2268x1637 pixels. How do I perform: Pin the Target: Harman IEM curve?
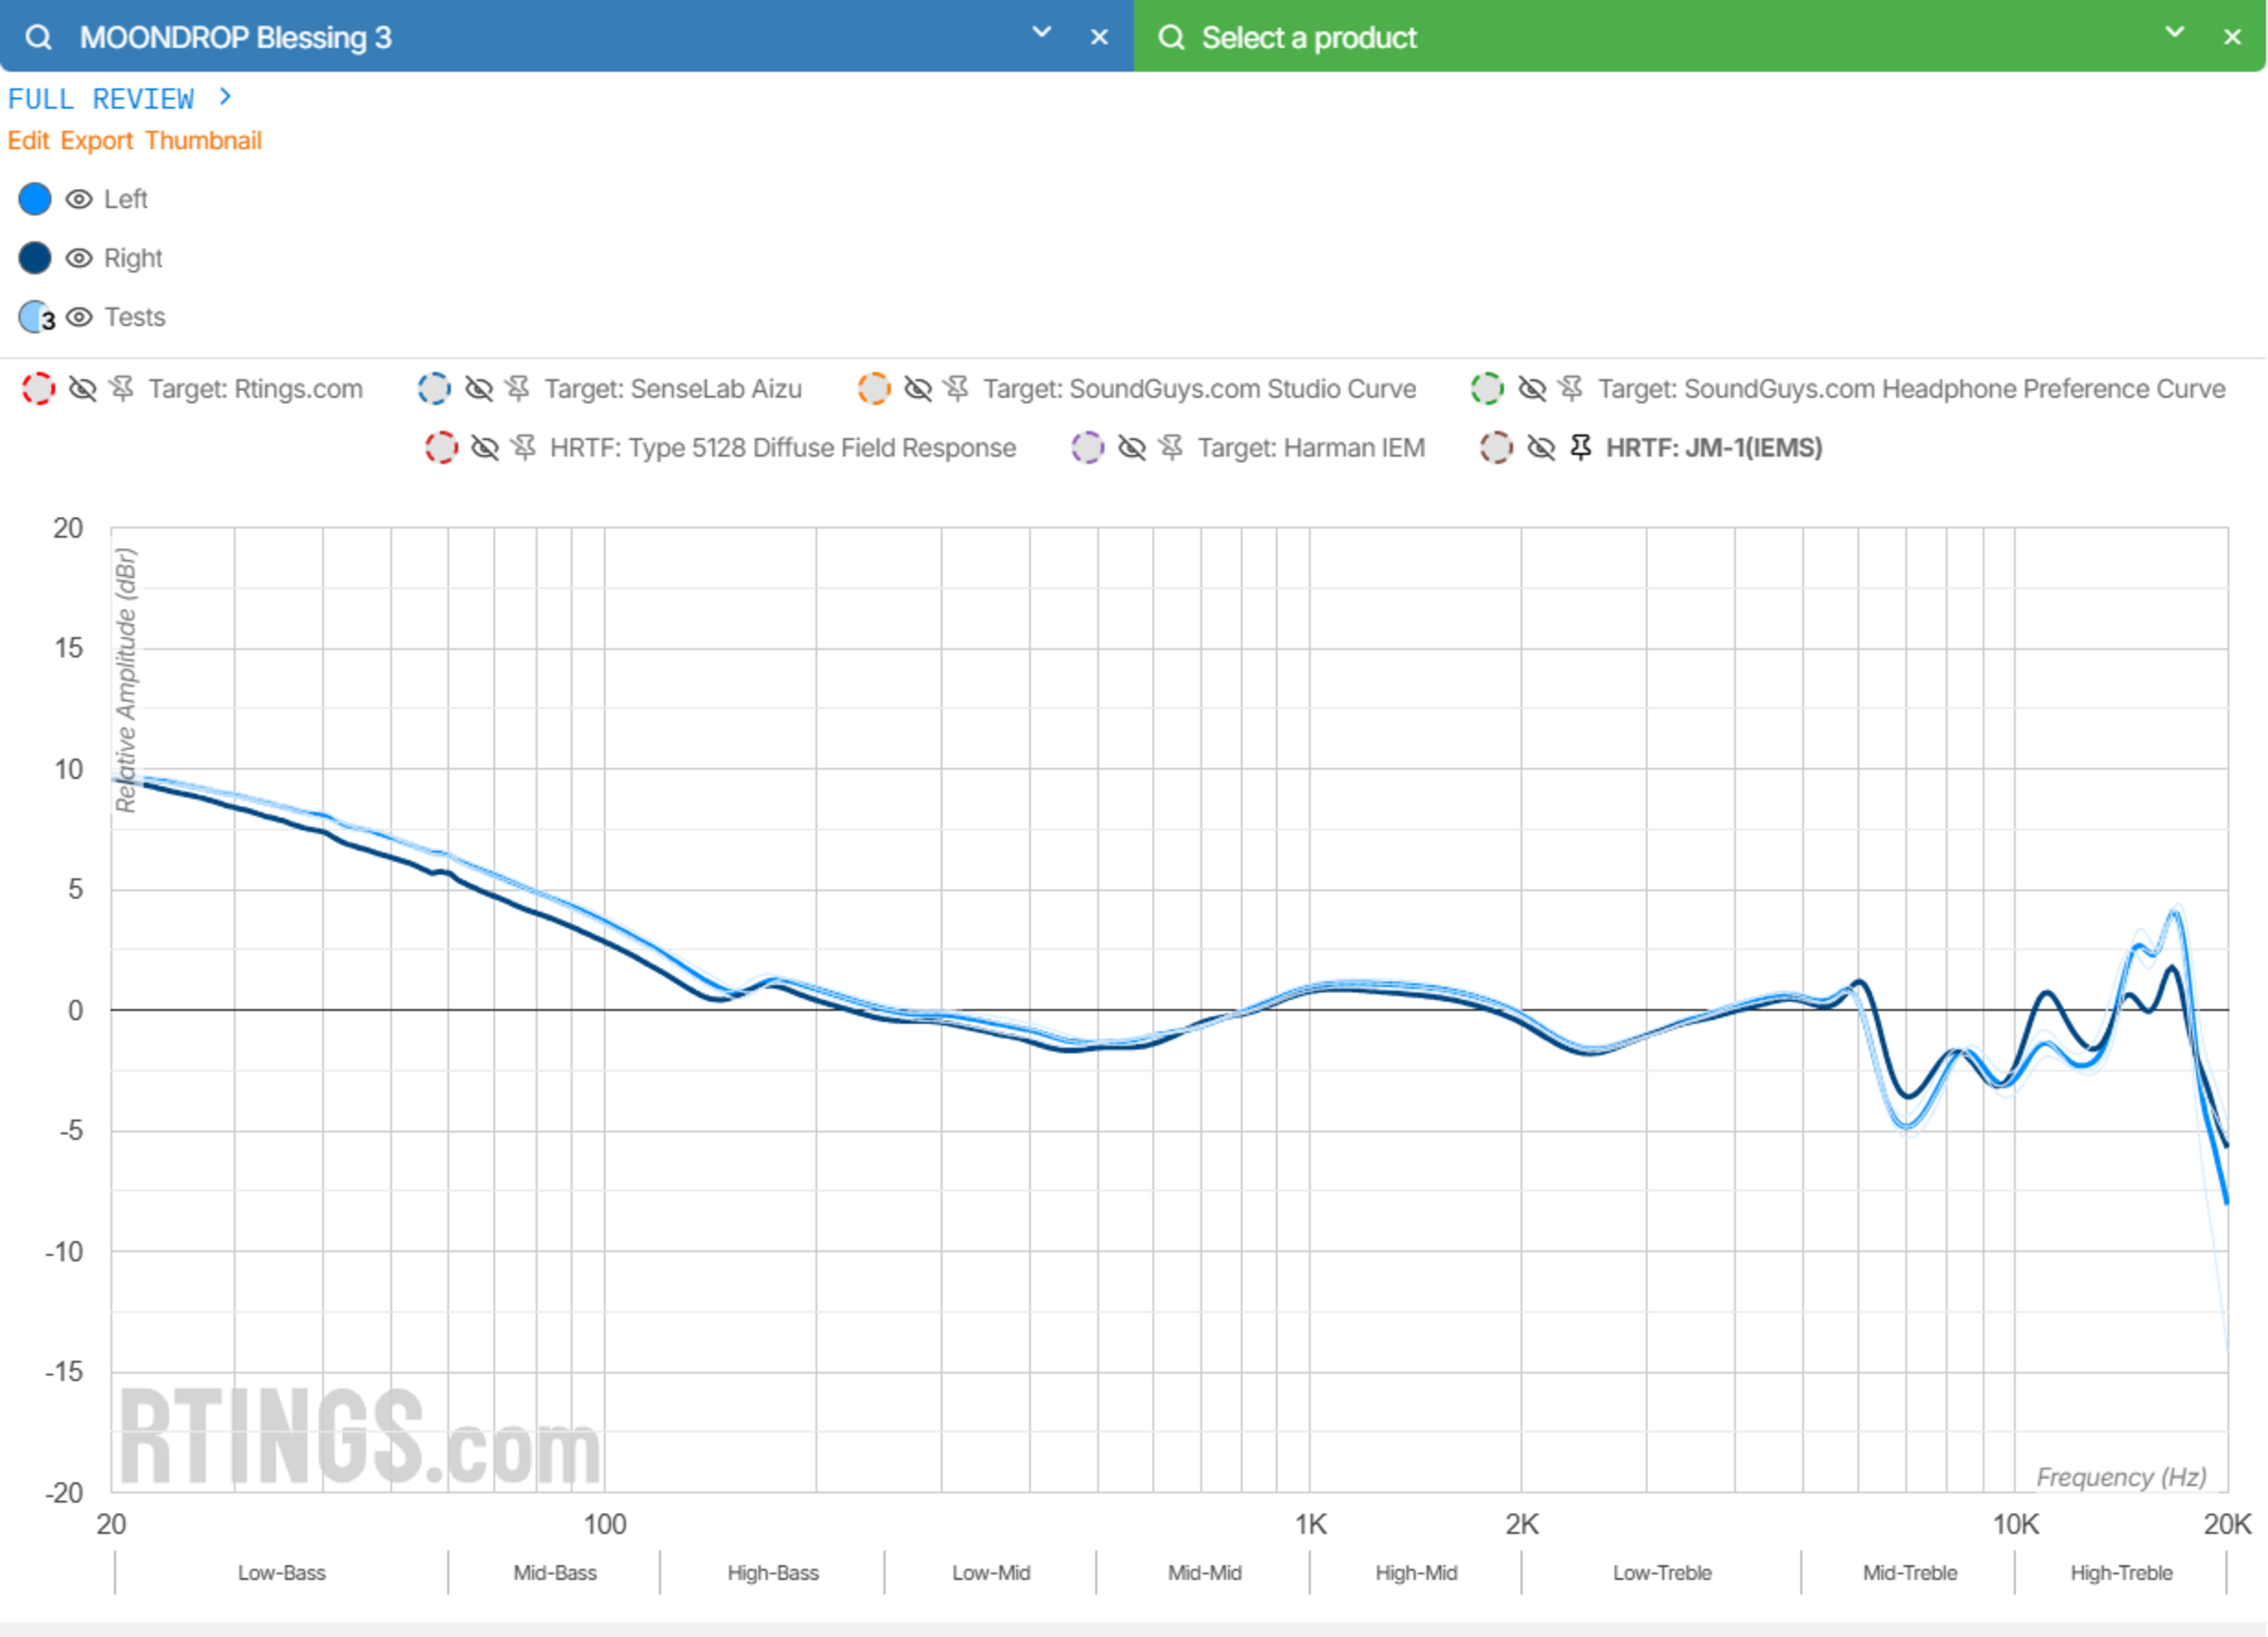(x=1171, y=447)
